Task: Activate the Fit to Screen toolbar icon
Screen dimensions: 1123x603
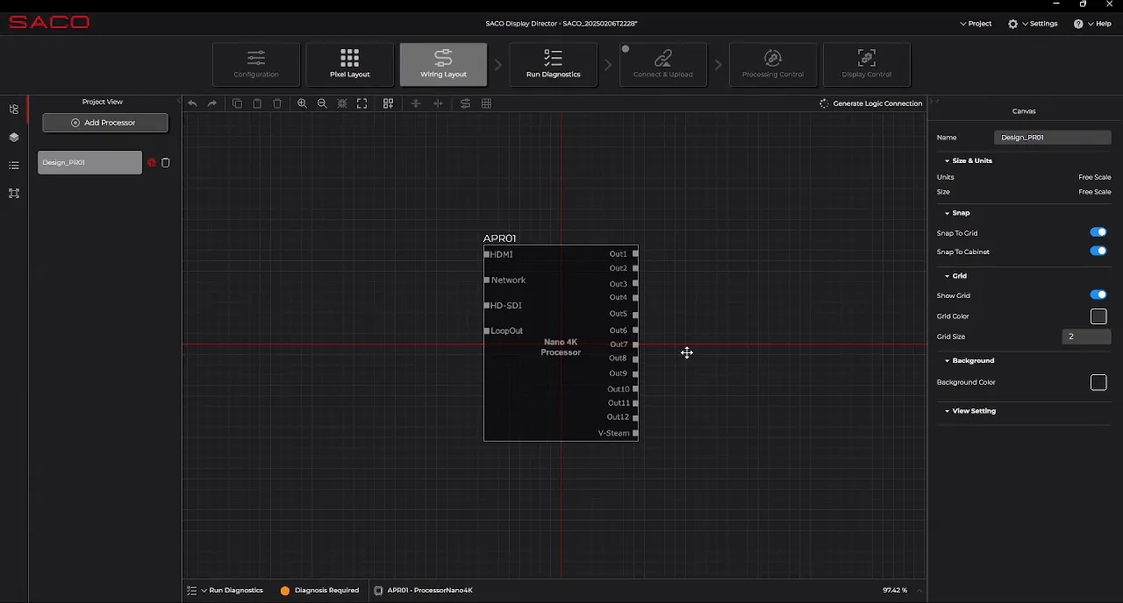Action: [362, 103]
